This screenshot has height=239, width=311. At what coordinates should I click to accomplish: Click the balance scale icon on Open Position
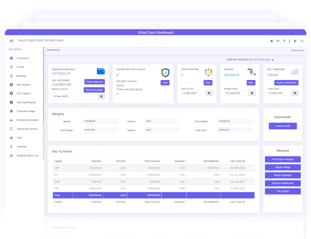coord(208,72)
